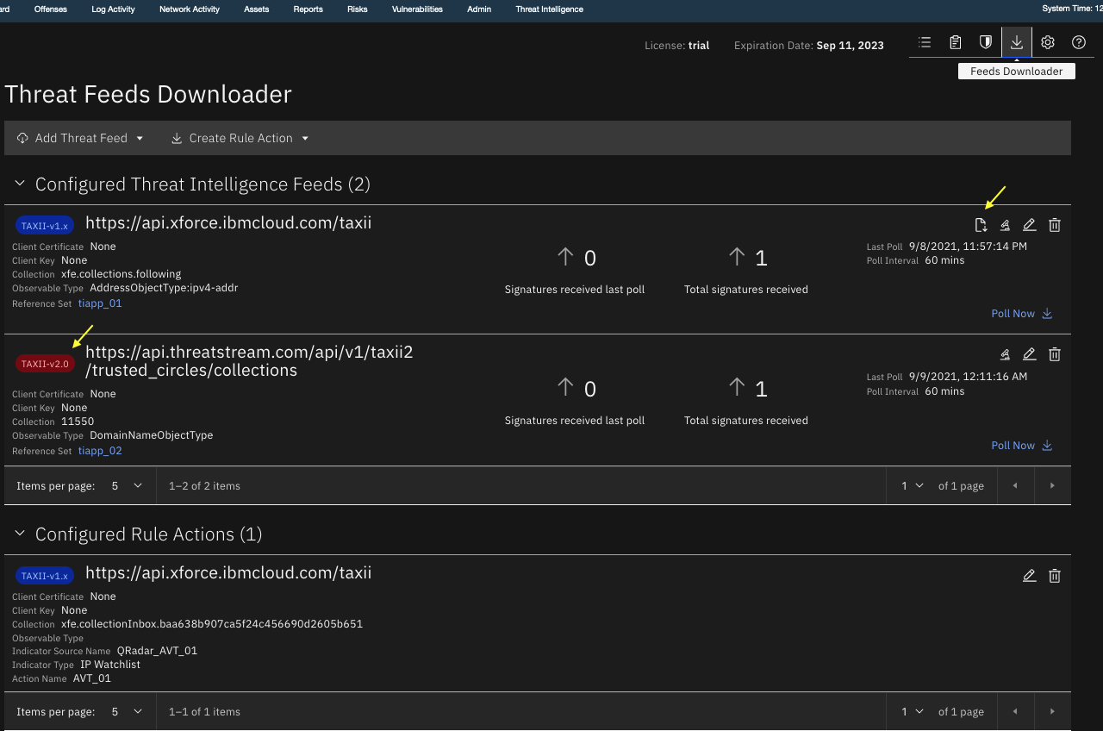Image resolution: width=1103 pixels, height=731 pixels.
Task: Click the help question mark icon
Action: tap(1078, 41)
